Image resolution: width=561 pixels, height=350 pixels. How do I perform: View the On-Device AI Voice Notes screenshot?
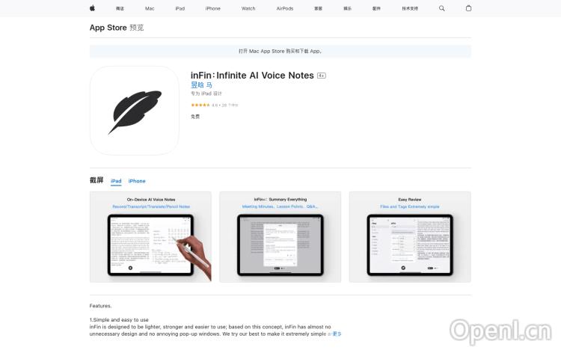(150, 237)
